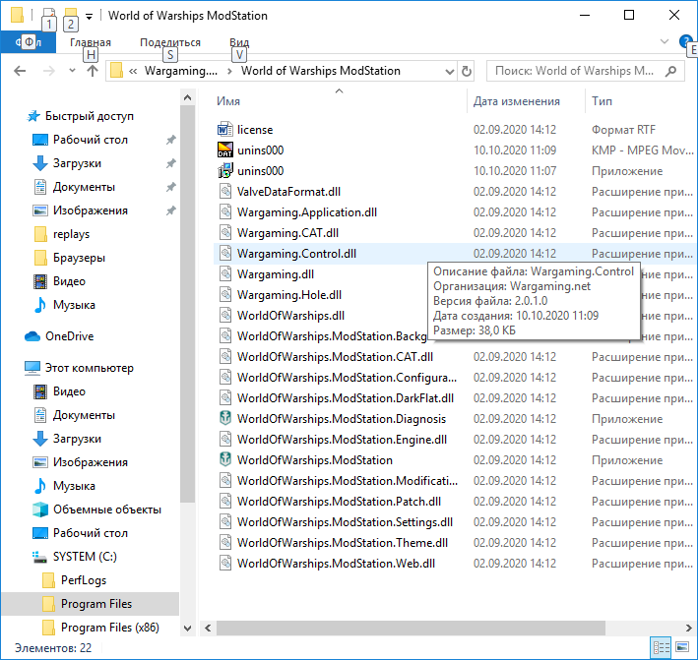Screen dimensions: 698x660
Task: Select Wargaming.dll file
Action: click(x=275, y=274)
